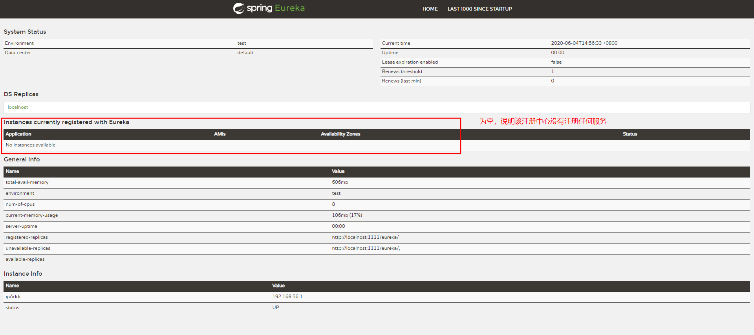Screen dimensions: 754x335
Task: Select the registered-replicas URL value
Action: point(365,237)
